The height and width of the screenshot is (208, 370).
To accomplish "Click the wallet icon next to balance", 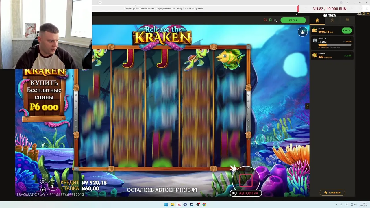I will [314, 30].
